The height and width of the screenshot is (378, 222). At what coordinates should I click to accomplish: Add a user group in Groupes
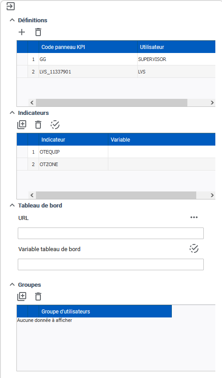22,297
